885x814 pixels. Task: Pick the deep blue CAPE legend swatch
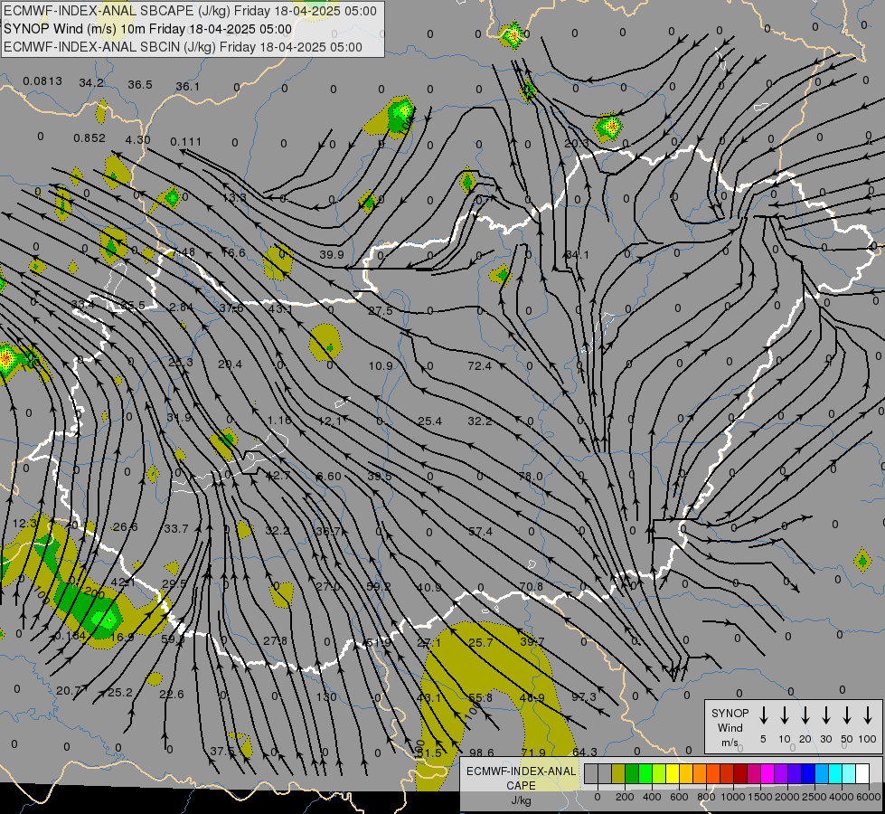pos(808,773)
